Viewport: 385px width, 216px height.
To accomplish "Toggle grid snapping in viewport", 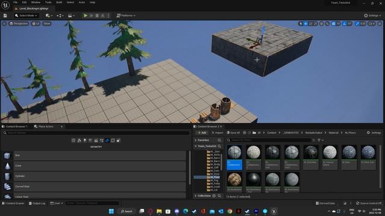I will 333,24.
